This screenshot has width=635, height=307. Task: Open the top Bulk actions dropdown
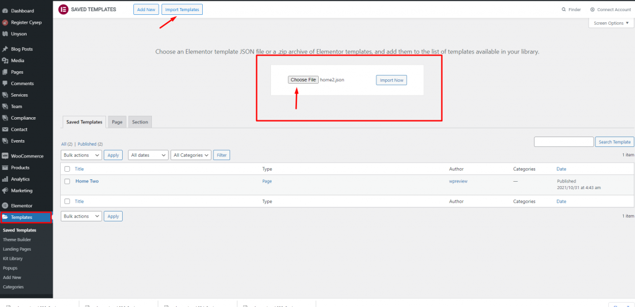(x=81, y=154)
